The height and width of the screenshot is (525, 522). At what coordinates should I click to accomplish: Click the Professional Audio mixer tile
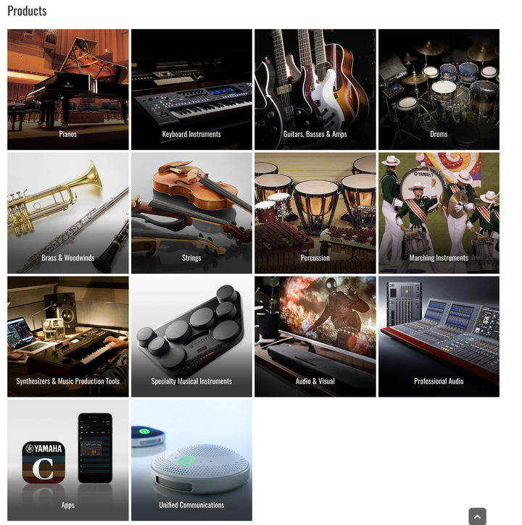tap(439, 337)
